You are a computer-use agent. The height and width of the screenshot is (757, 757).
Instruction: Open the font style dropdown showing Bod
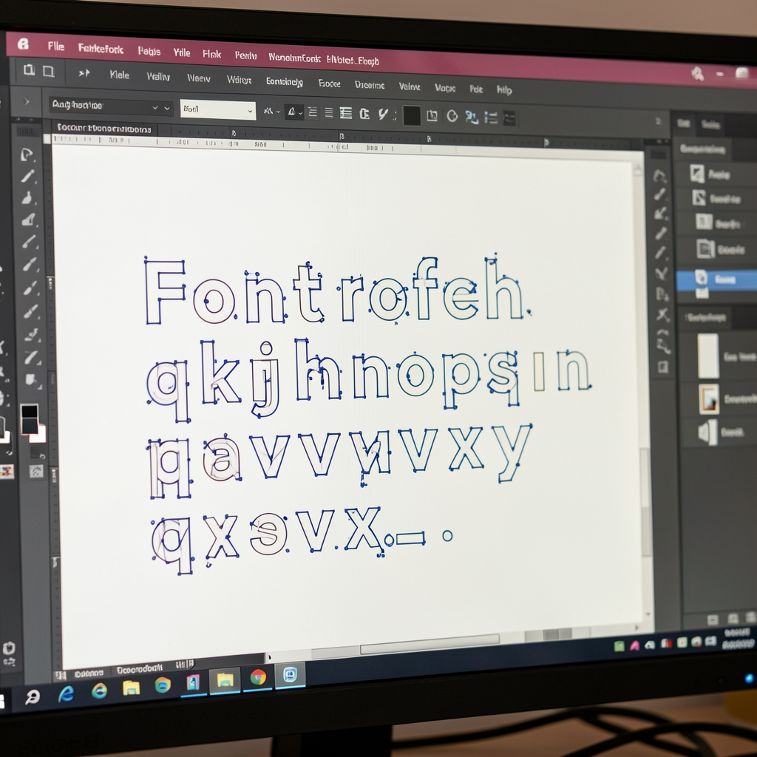[x=218, y=110]
